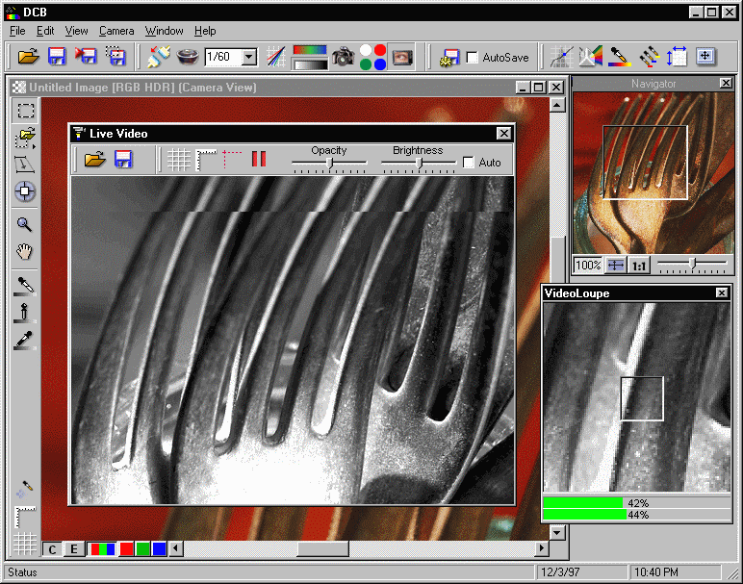743x584 pixels.
Task: Select the hand pan tool
Action: pyautogui.click(x=24, y=251)
